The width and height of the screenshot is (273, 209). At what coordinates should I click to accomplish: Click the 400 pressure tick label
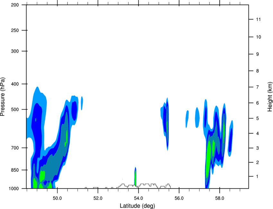[15, 84]
